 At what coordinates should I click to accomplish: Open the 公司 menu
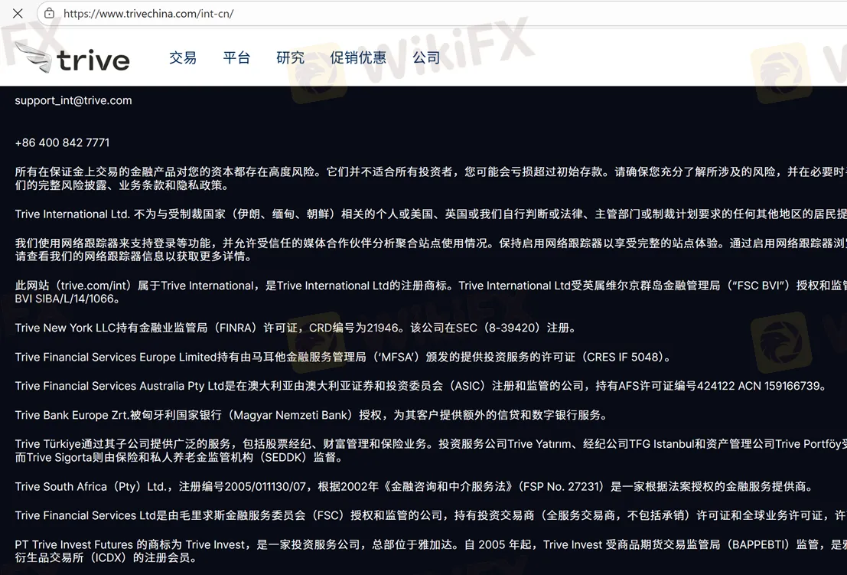click(x=427, y=58)
